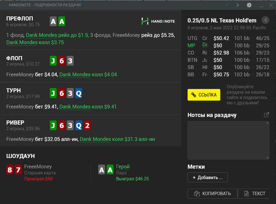This screenshot has height=204, width=276.
Task: Add a tag with the Добавить button
Action: (208, 178)
